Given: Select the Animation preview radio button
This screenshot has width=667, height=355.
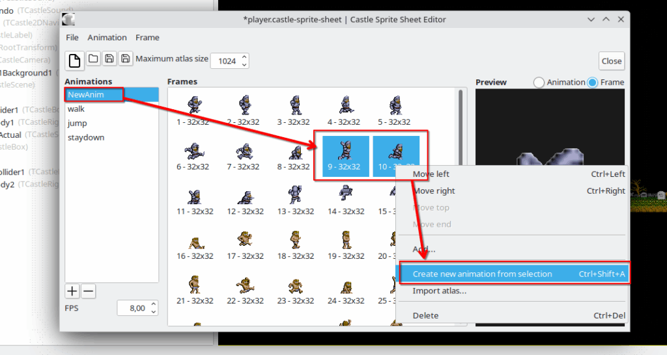Looking at the screenshot, I should point(539,83).
